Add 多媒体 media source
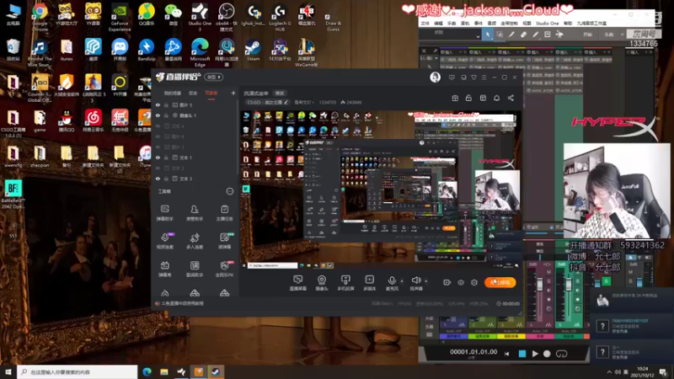The height and width of the screenshot is (379, 674). point(370,283)
